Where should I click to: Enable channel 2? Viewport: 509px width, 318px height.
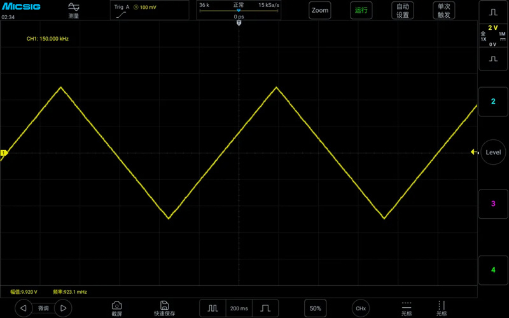493,102
